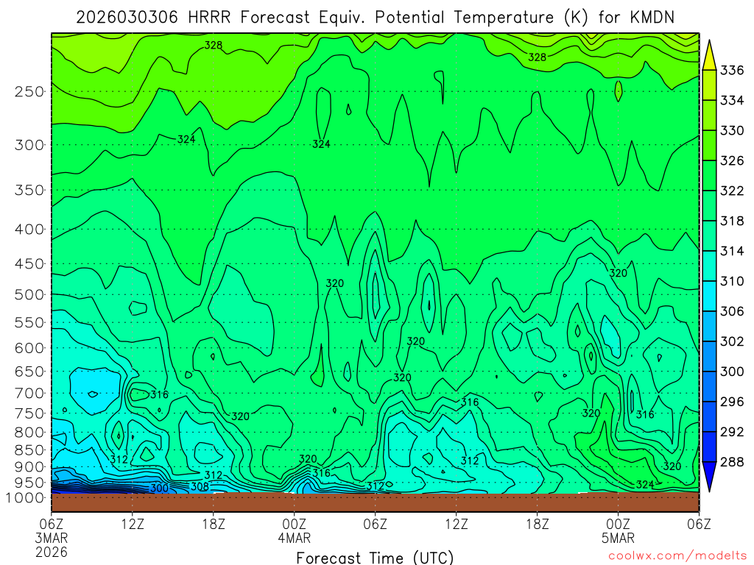This screenshot has height=565, width=754.
Task: Click the 600 pressure axis label
Action: point(29,348)
